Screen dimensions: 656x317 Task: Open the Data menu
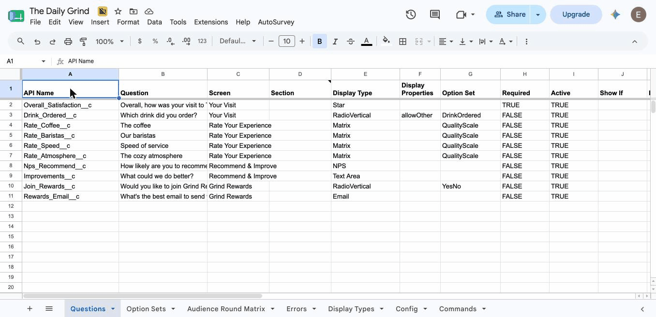coord(154,22)
